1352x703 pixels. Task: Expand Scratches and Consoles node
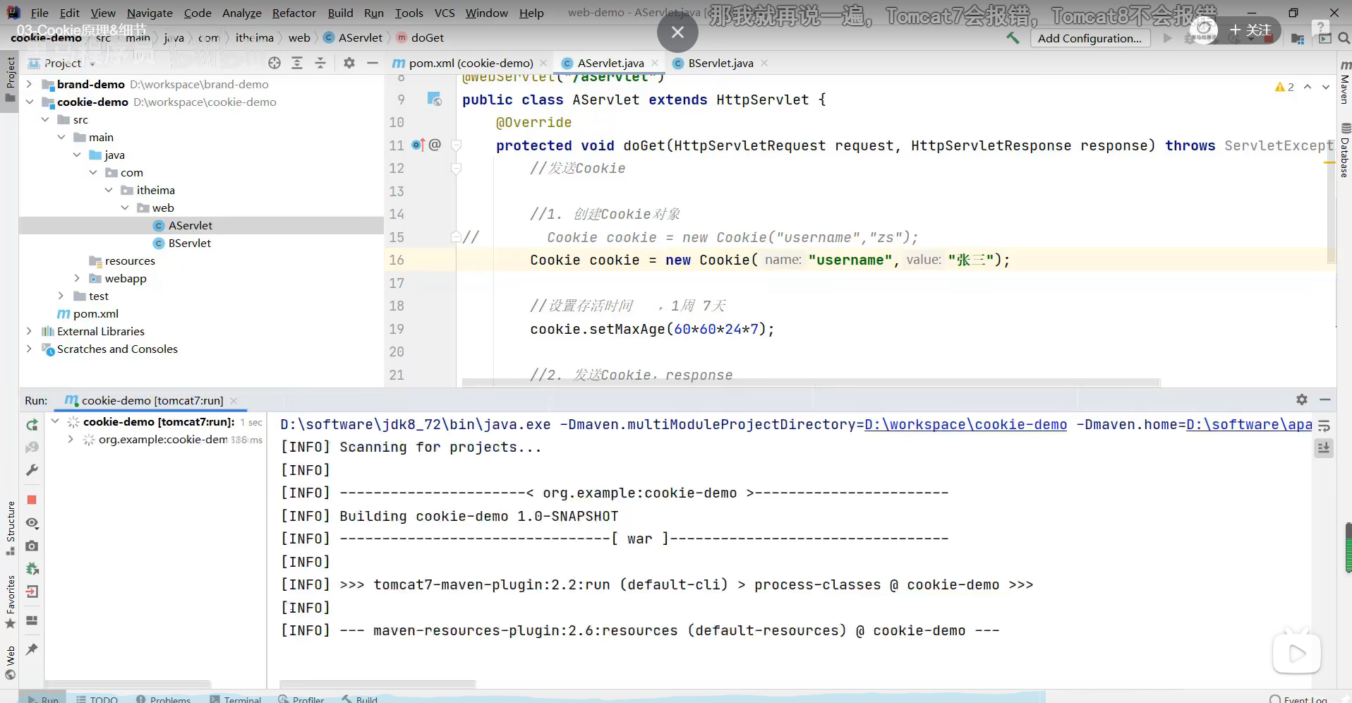pos(29,349)
